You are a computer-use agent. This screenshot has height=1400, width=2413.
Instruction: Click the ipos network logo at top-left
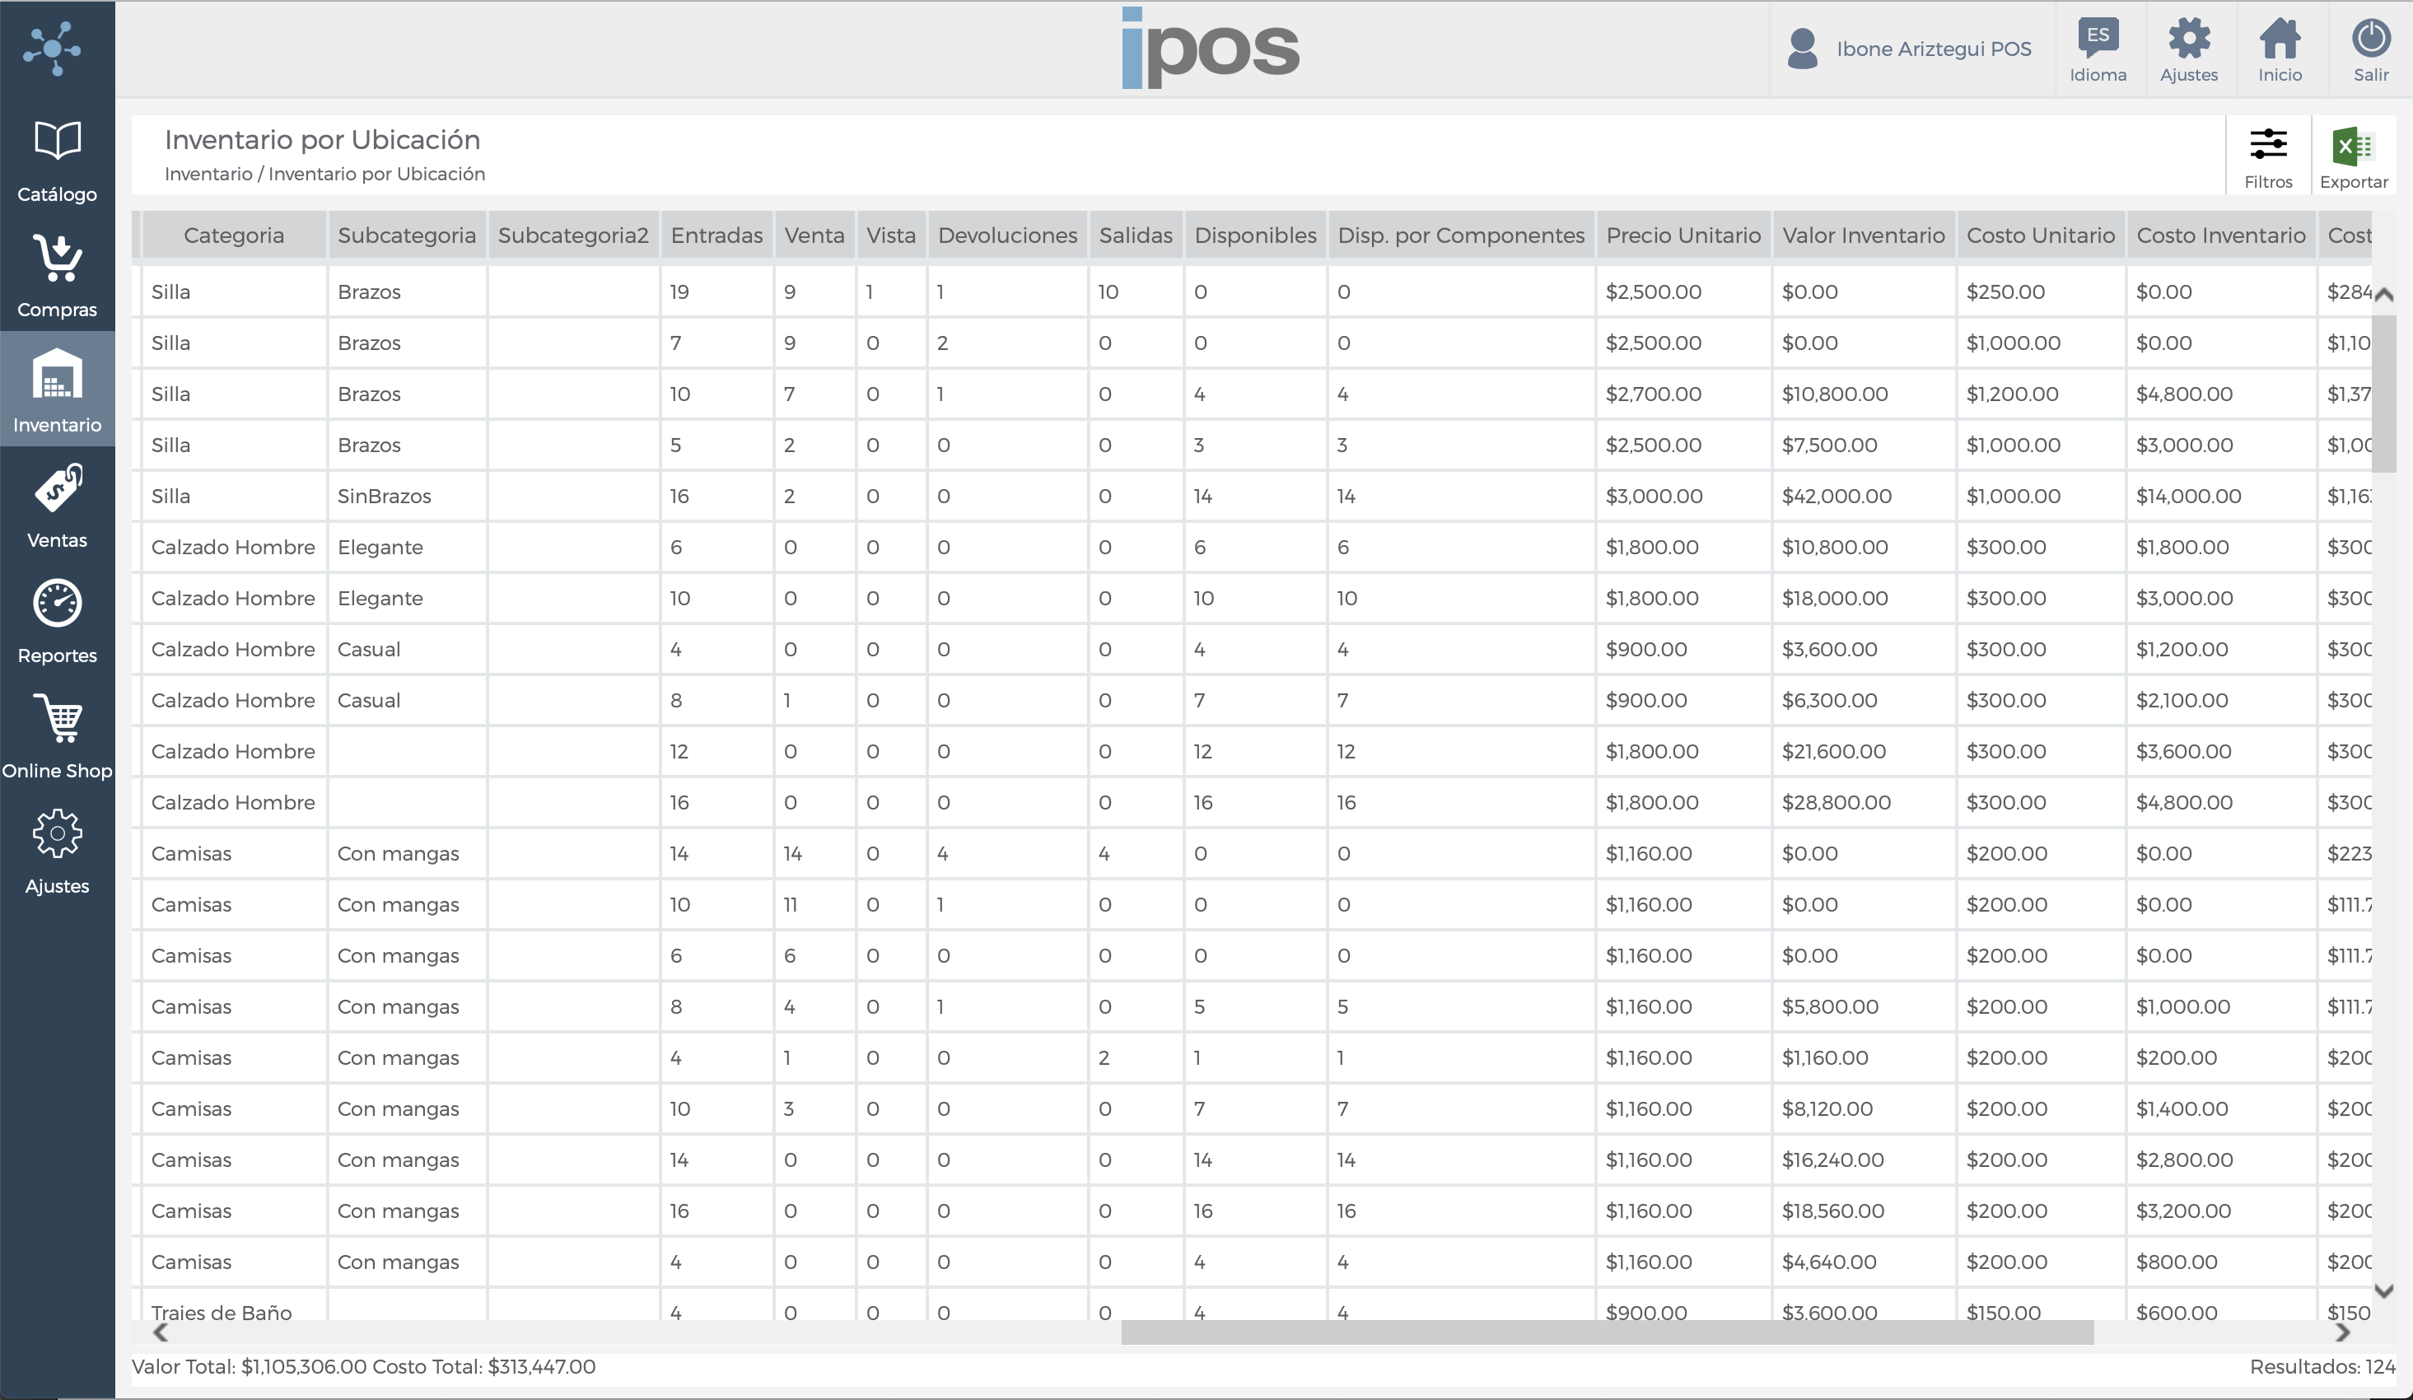coord(54,48)
